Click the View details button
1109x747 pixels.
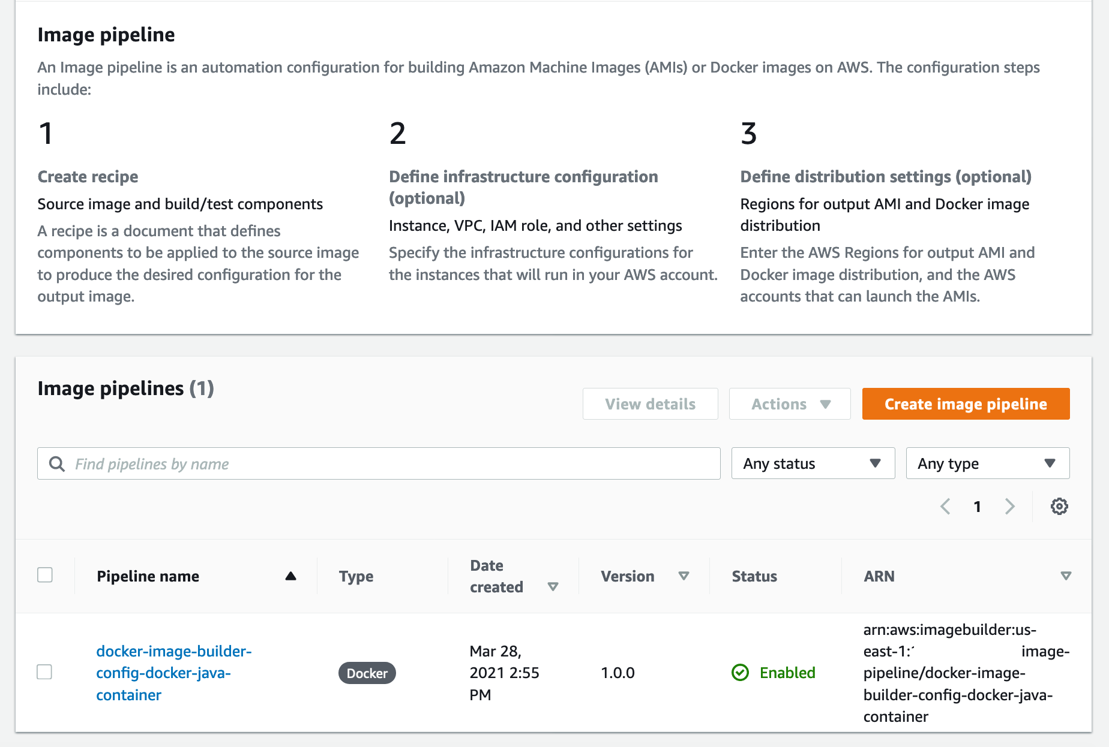coord(650,403)
